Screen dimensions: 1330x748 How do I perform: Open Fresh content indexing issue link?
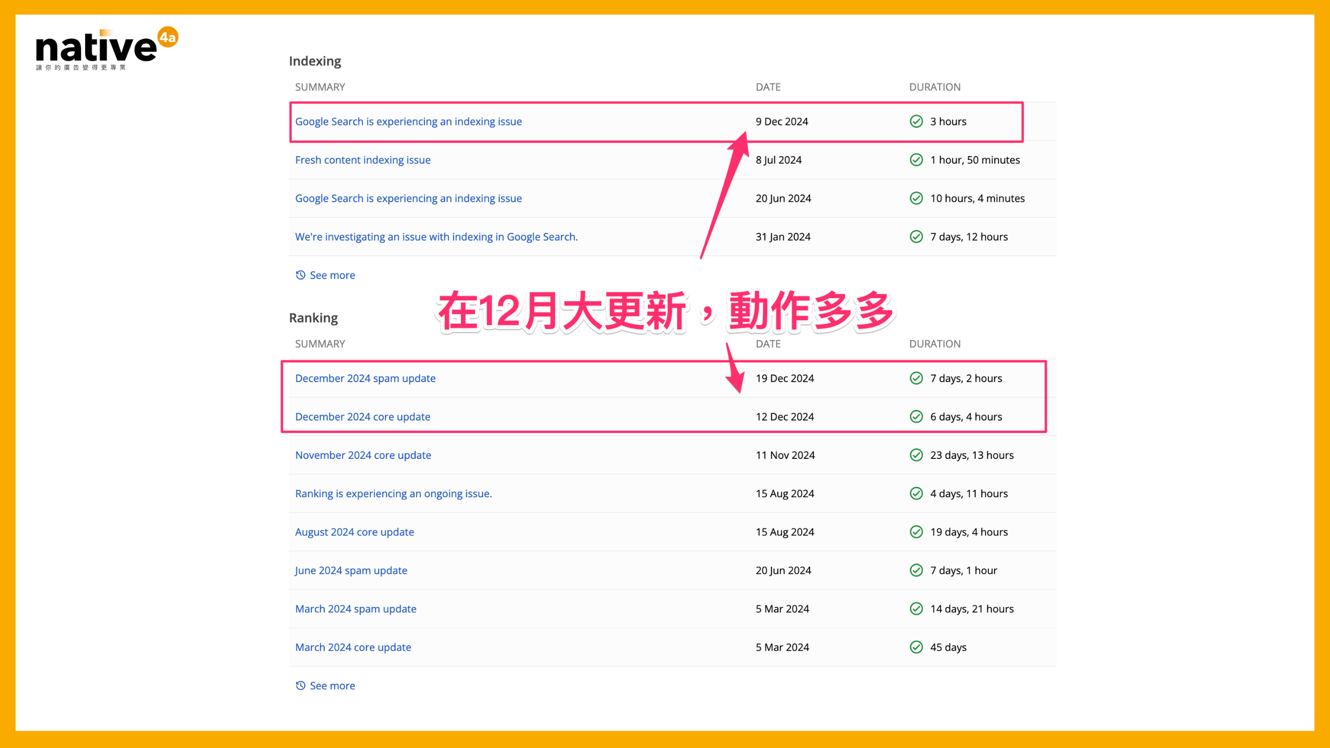362,160
